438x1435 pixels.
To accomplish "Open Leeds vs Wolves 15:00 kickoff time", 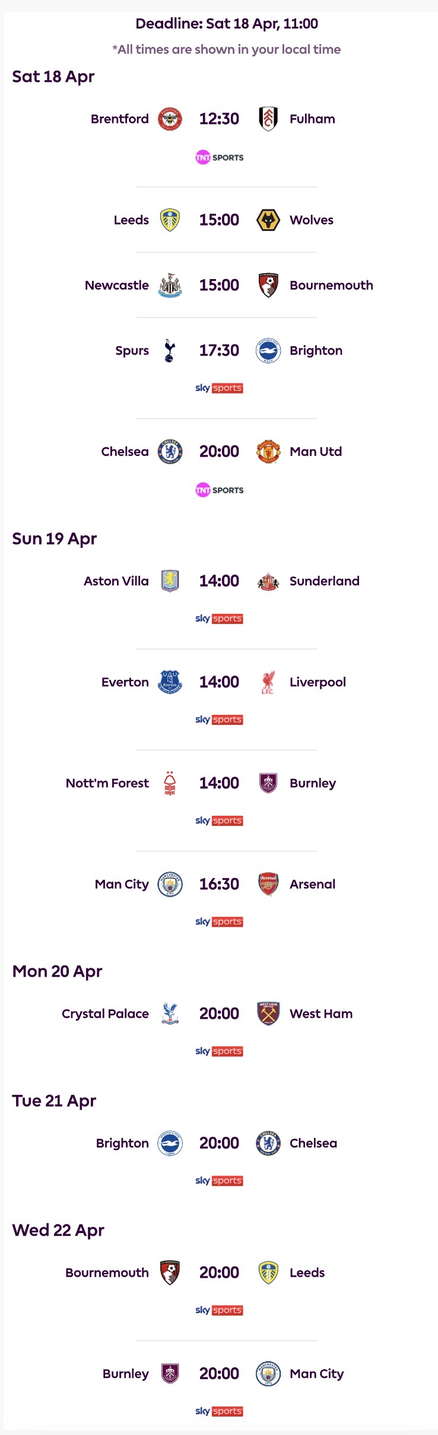I will point(219,220).
